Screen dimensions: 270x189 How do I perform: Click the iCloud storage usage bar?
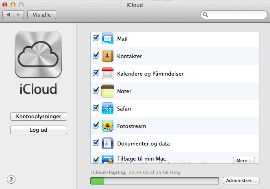coord(155,180)
